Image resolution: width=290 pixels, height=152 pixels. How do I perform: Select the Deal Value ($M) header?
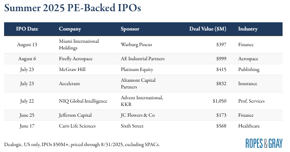pyautogui.click(x=208, y=29)
